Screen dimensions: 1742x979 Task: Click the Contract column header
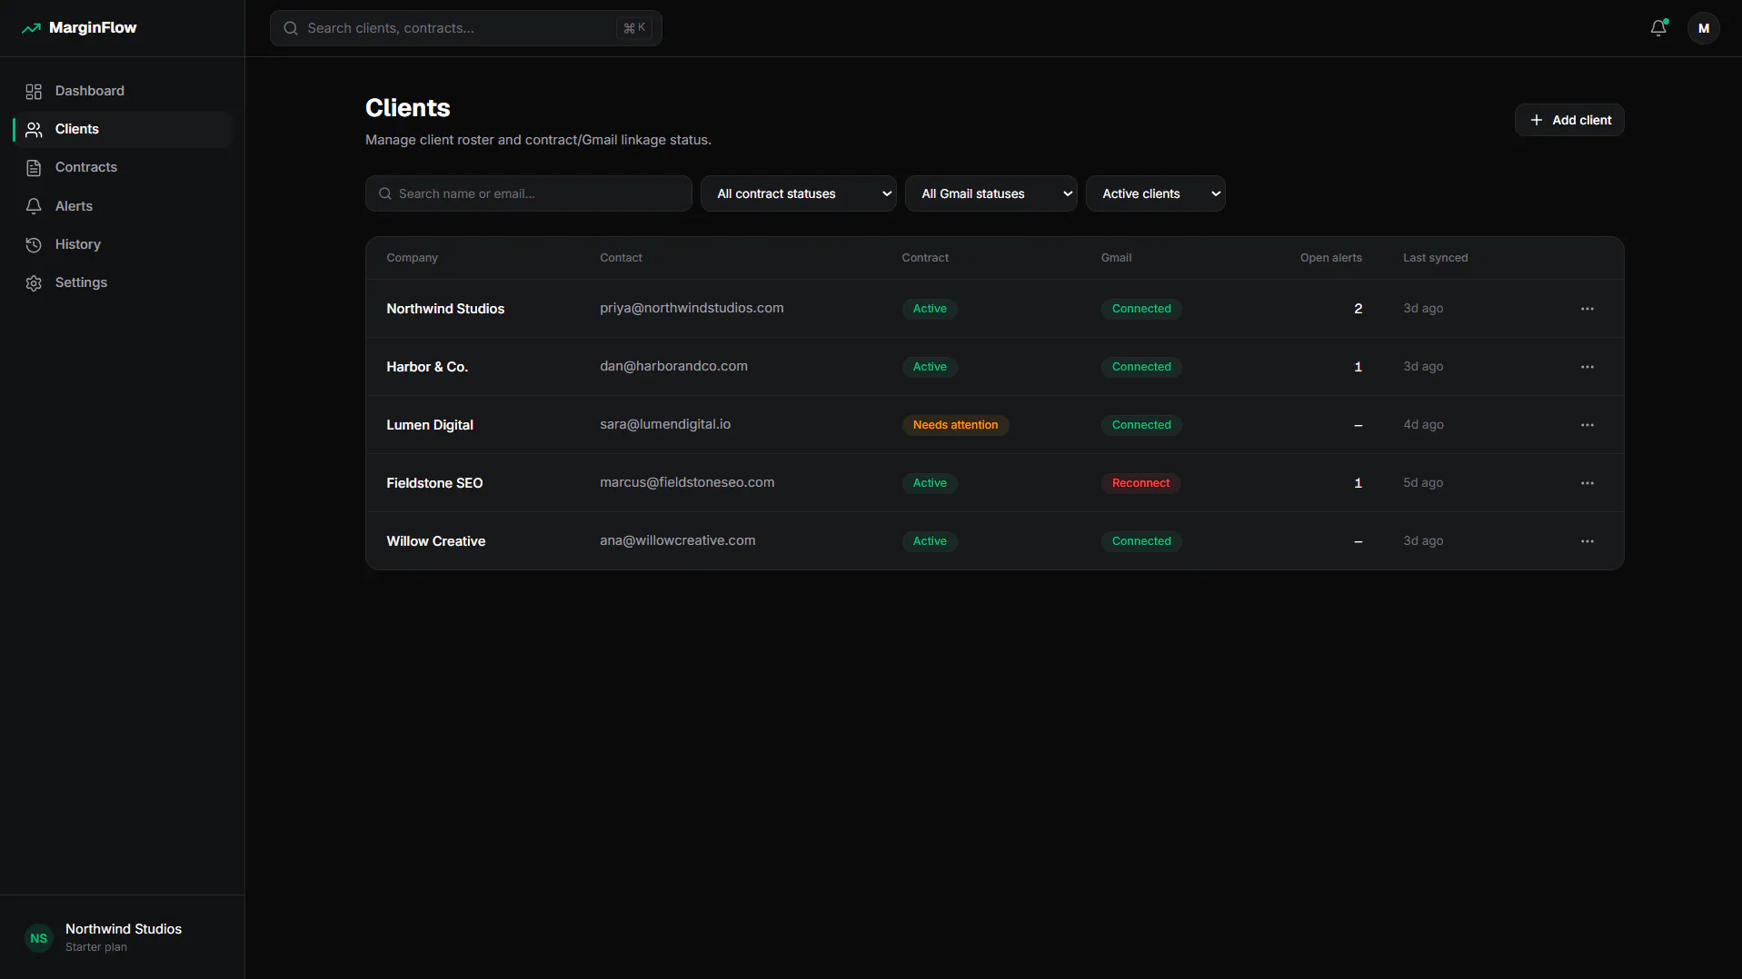(x=925, y=258)
